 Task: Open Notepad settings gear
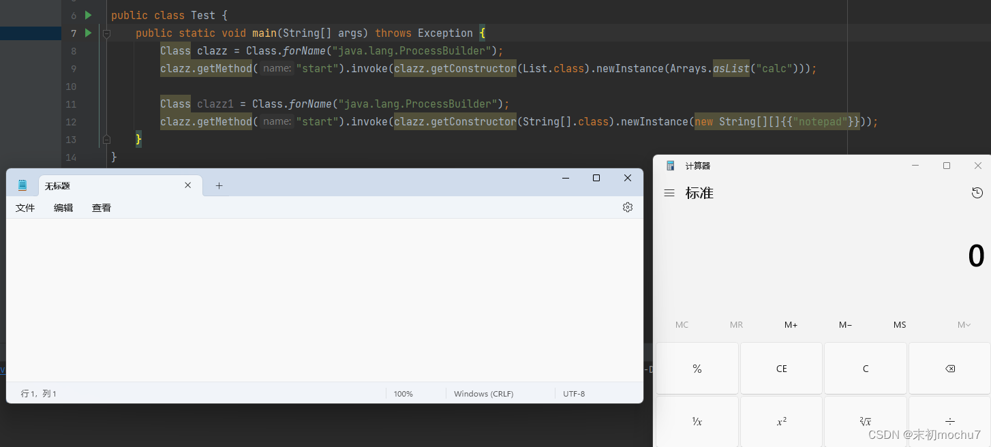pos(628,207)
